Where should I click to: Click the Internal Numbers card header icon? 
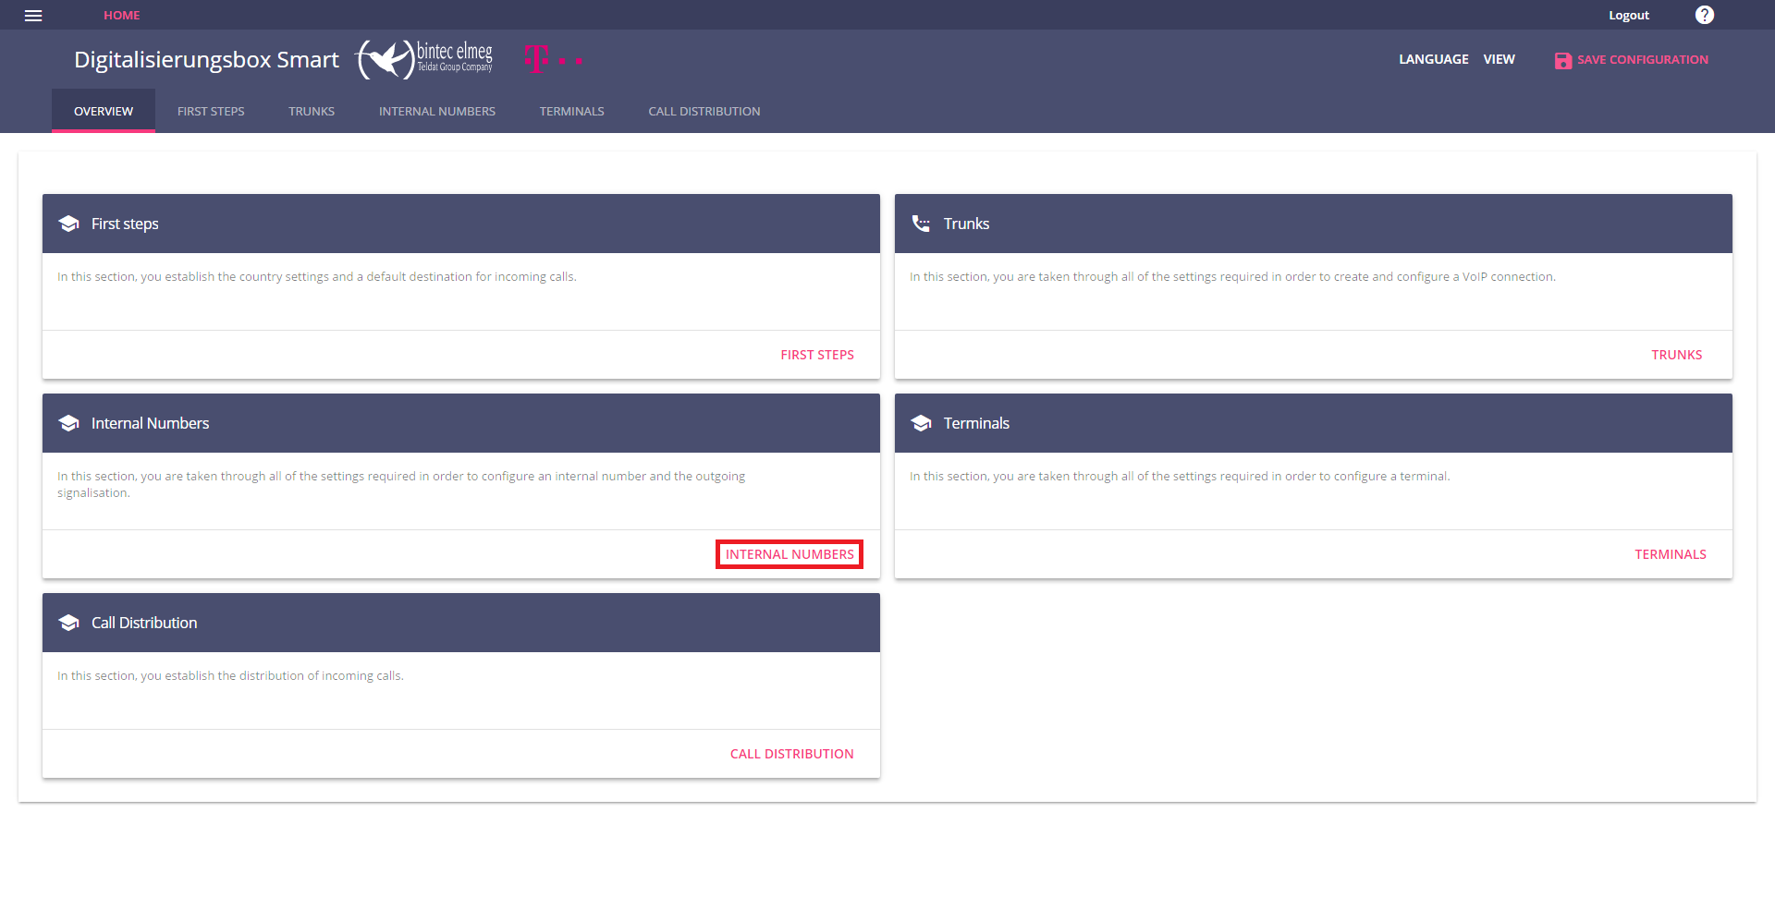coord(68,423)
